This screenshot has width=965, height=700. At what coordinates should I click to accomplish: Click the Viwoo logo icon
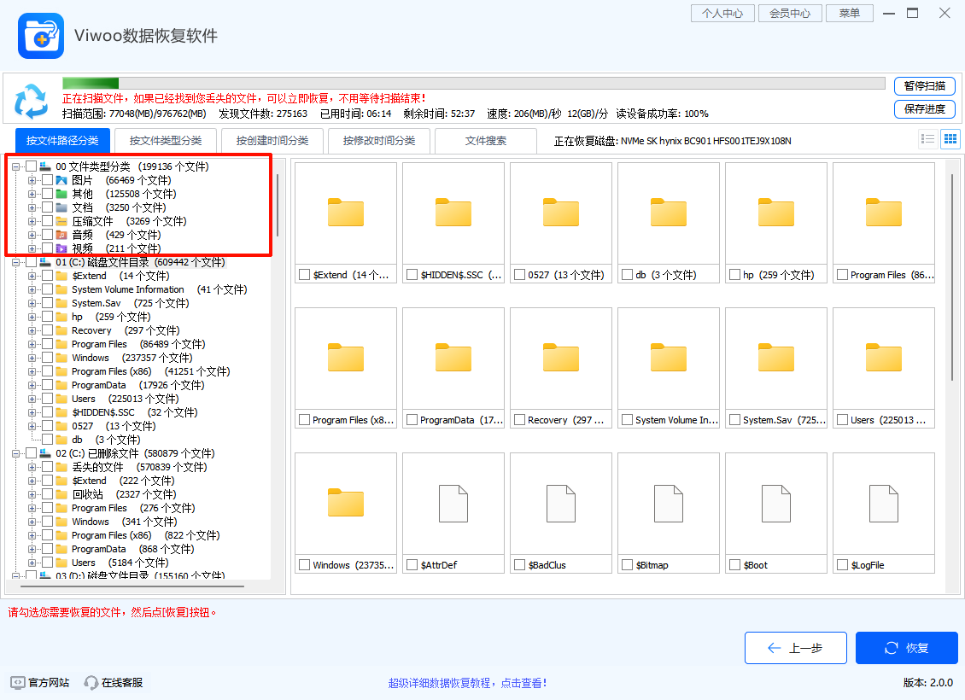point(40,35)
